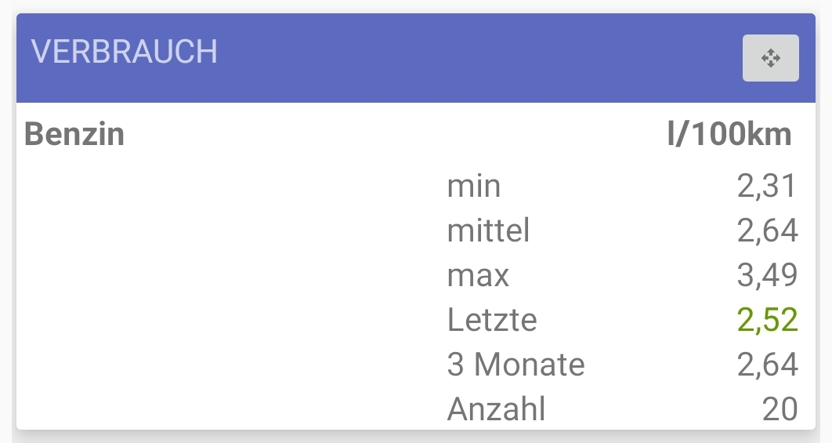Select the Benzin fuel type label
The width and height of the screenshot is (832, 443).
point(74,134)
